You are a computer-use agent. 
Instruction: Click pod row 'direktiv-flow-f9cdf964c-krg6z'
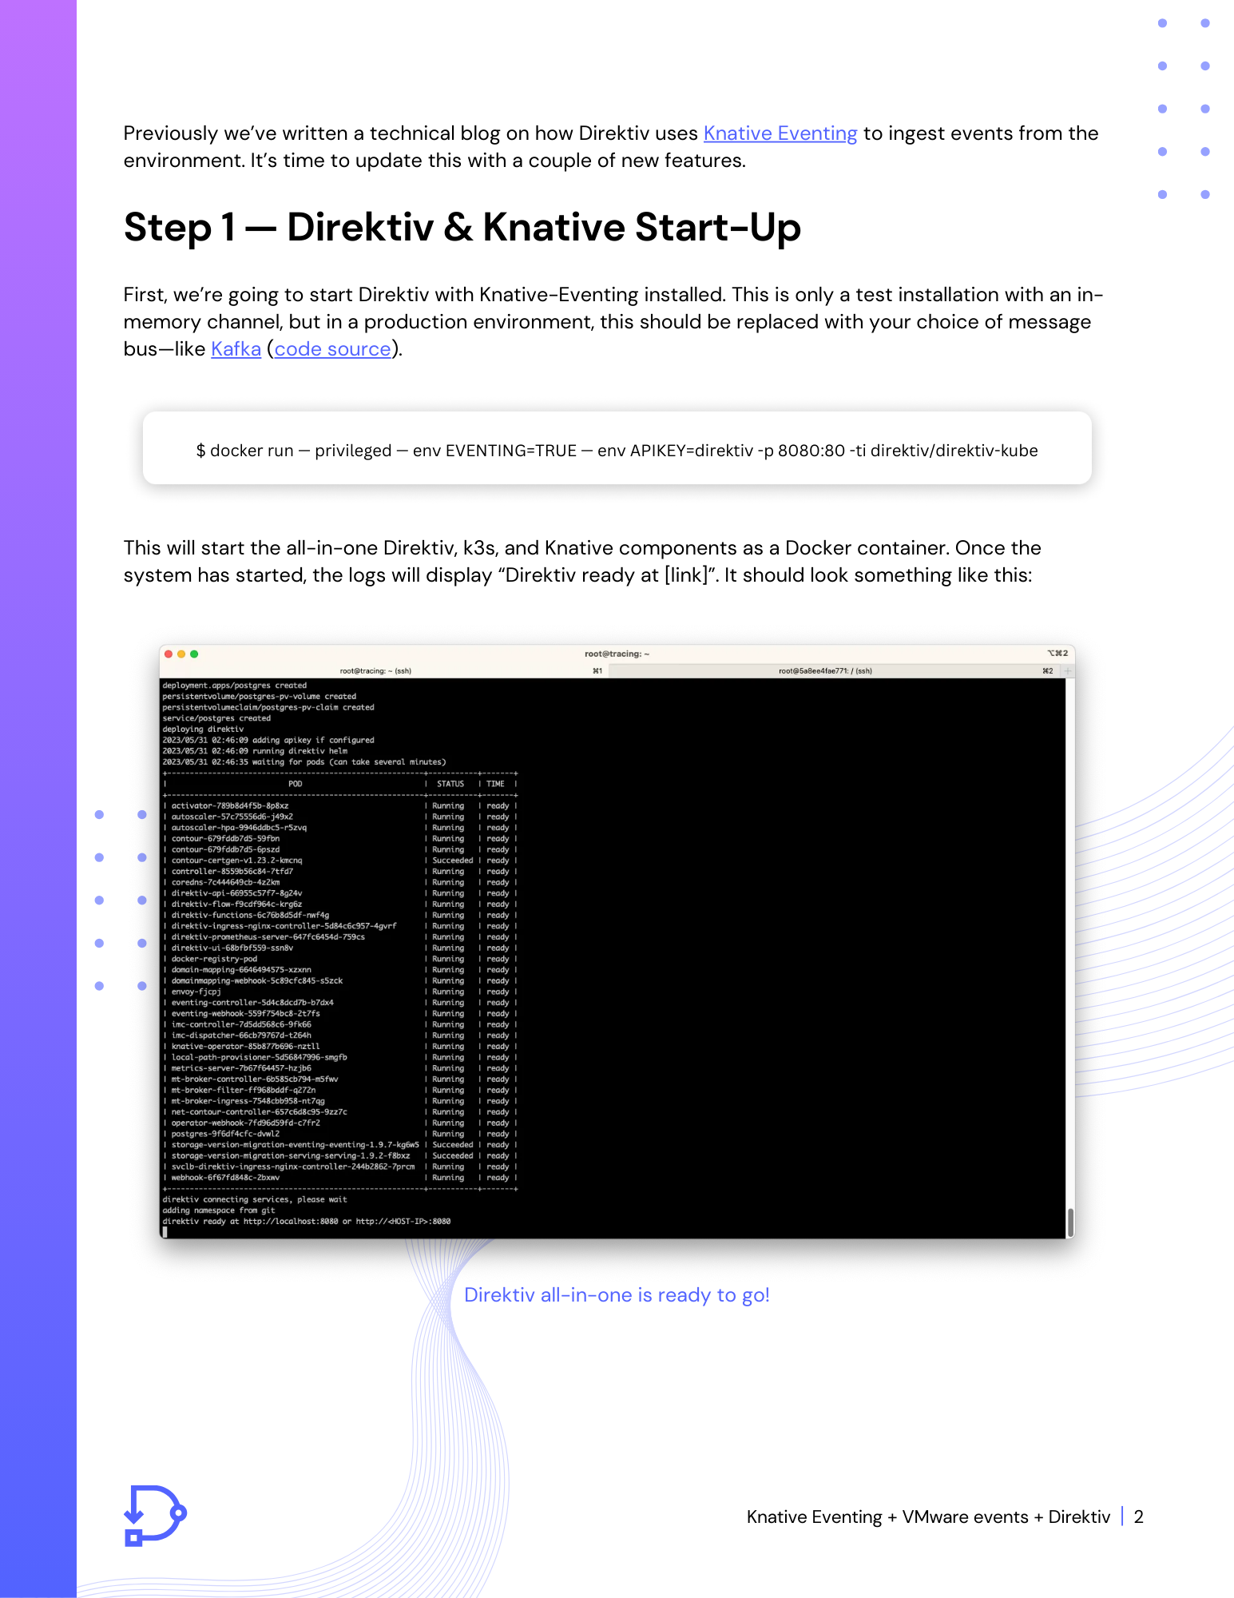[340, 904]
